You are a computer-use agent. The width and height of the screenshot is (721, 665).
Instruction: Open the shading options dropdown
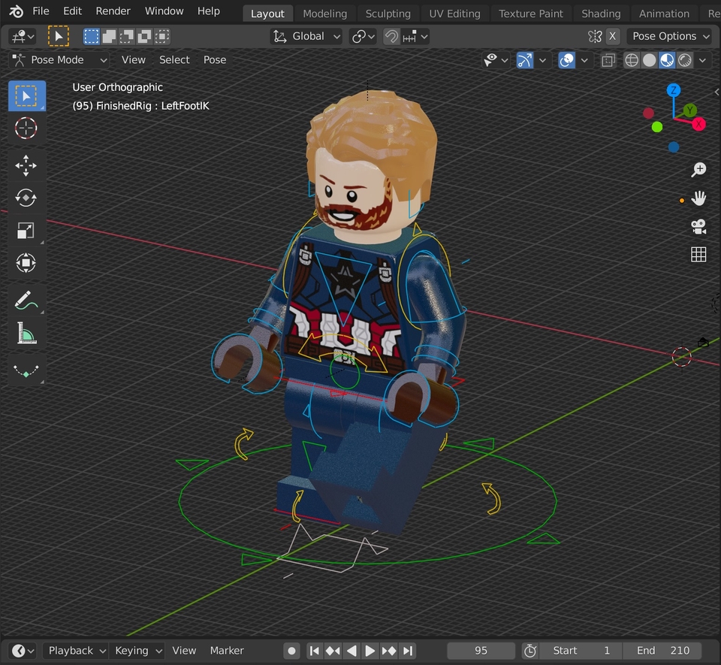point(703,60)
